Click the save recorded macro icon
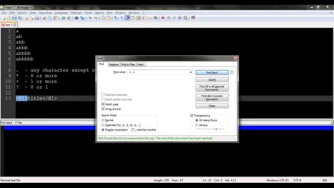Image resolution: width=334 pixels, height=188 pixels. [x=186, y=18]
